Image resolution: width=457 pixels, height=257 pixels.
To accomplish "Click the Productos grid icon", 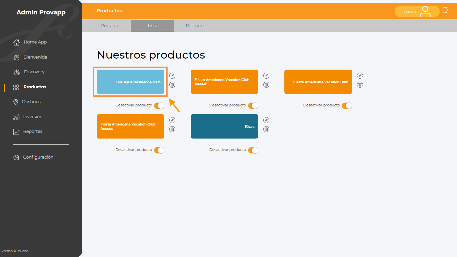I will click(x=16, y=87).
